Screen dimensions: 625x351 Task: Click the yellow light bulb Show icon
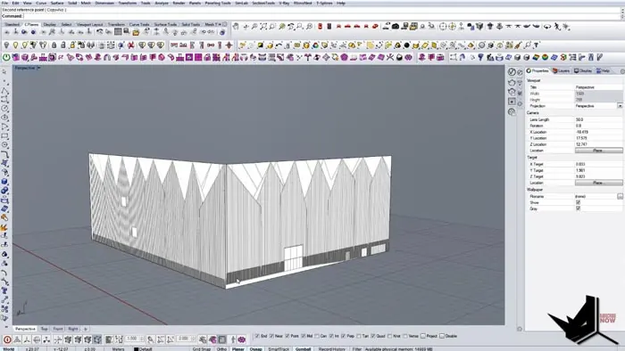click(x=15, y=45)
